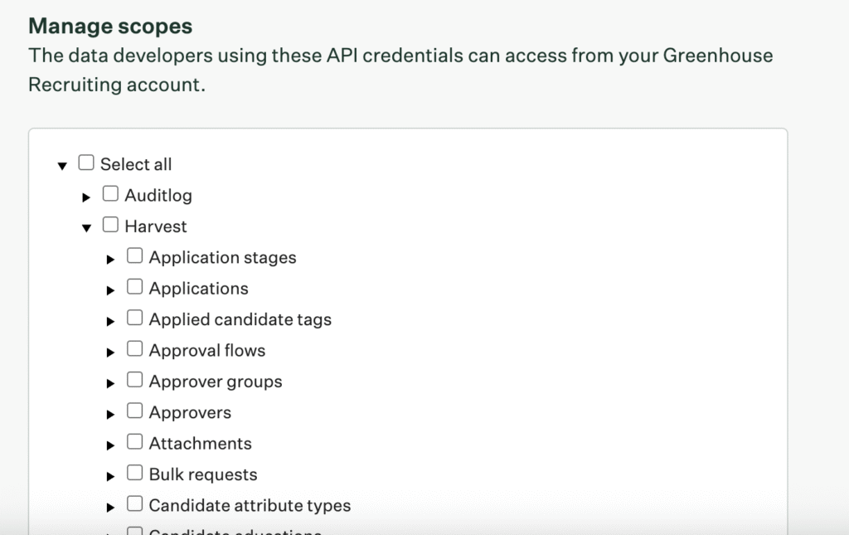This screenshot has width=849, height=535.
Task: Expand the Candidate attribute types arrow
Action: pyautogui.click(x=110, y=508)
